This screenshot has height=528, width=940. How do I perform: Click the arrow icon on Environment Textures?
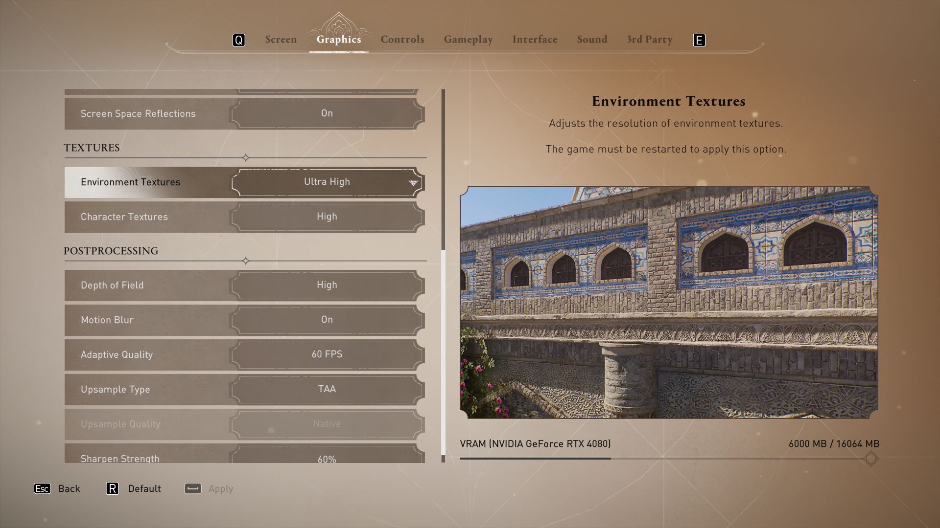coord(413,182)
